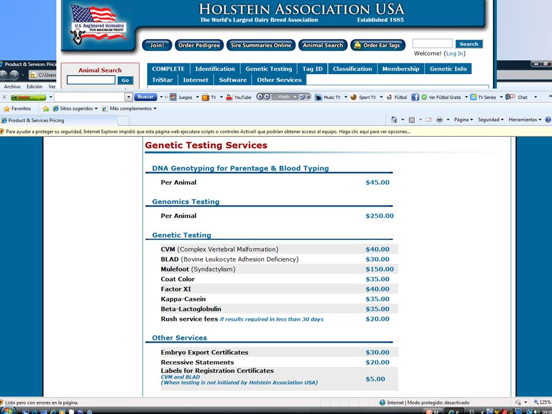Select the Tag ID tab
This screenshot has width=552, height=414.
(x=312, y=68)
